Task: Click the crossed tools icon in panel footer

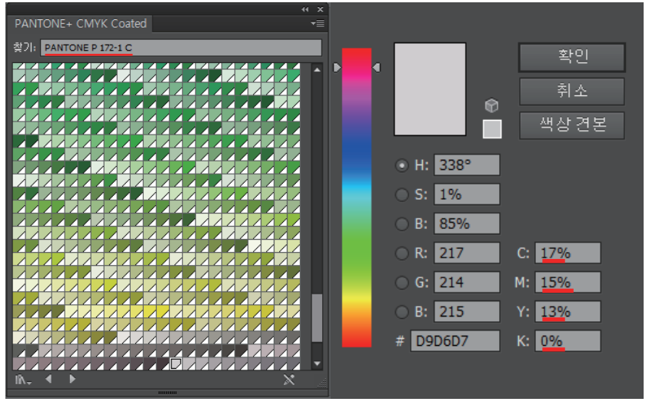Action: click(x=289, y=379)
